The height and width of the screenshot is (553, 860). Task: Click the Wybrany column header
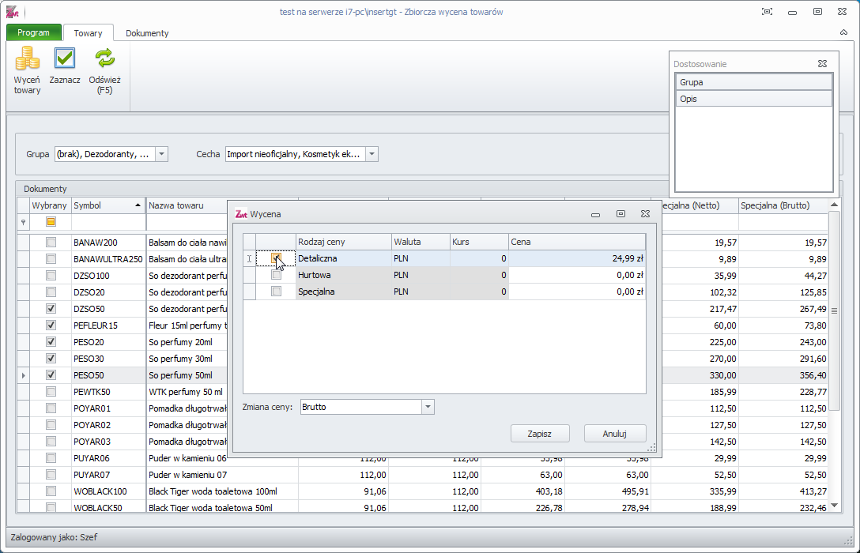(x=49, y=205)
